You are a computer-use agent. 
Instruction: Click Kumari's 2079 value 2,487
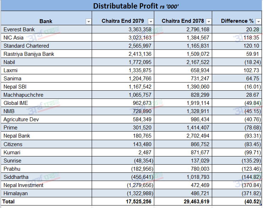[145, 153]
